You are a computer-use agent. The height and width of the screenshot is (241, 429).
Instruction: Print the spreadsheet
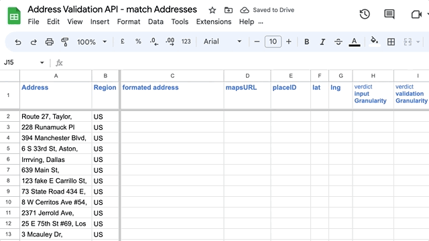(x=50, y=42)
